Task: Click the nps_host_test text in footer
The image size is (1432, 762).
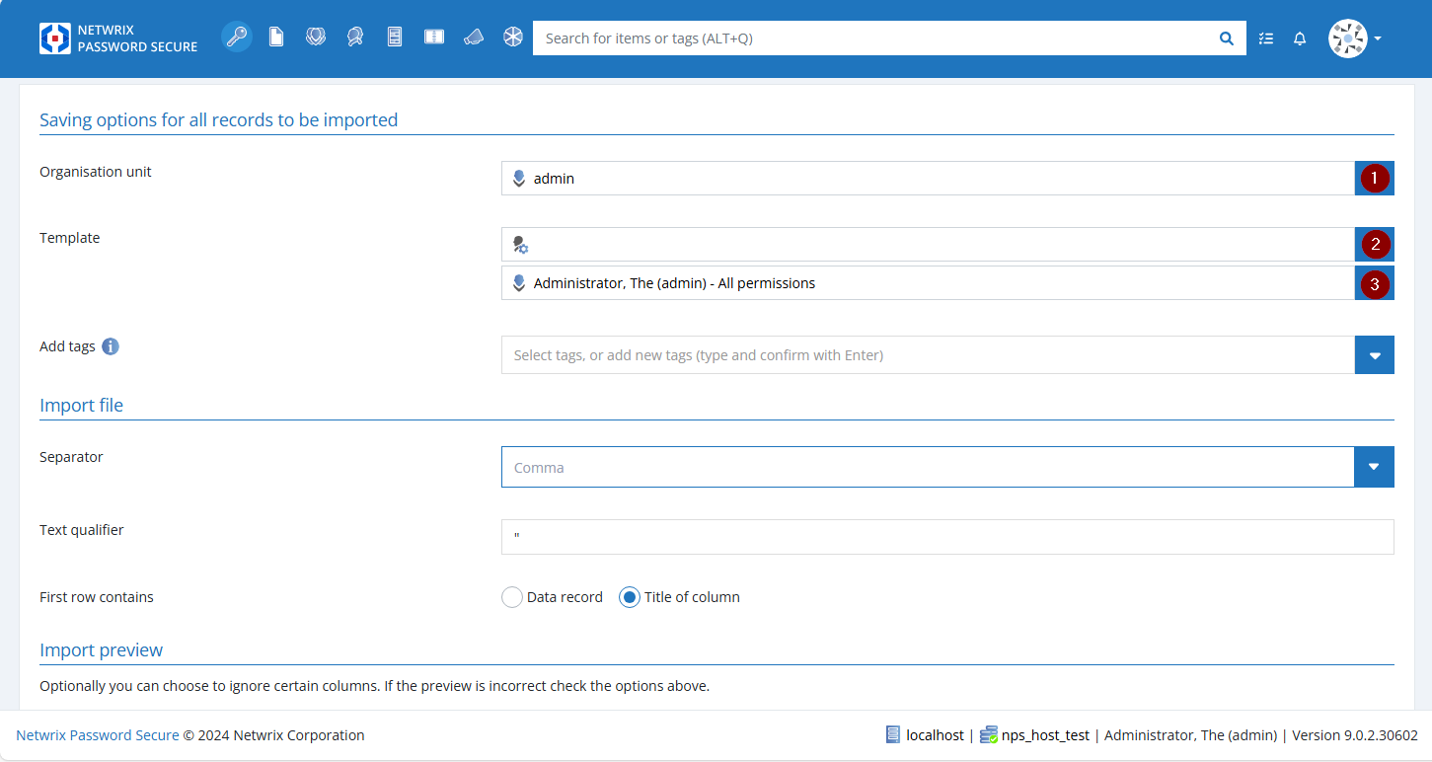Action: pyautogui.click(x=1045, y=735)
